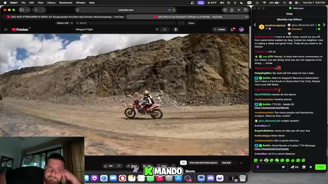The image size is (328, 184).
Task: Toggle Focus moon icon in menu bar
Action: click(241, 3)
